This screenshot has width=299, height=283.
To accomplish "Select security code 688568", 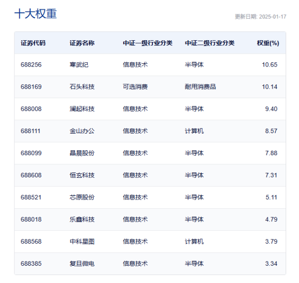I will (x=31, y=242).
